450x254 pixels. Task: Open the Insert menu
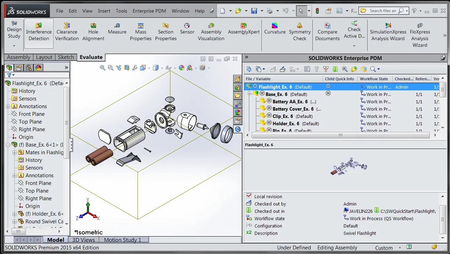click(x=104, y=11)
